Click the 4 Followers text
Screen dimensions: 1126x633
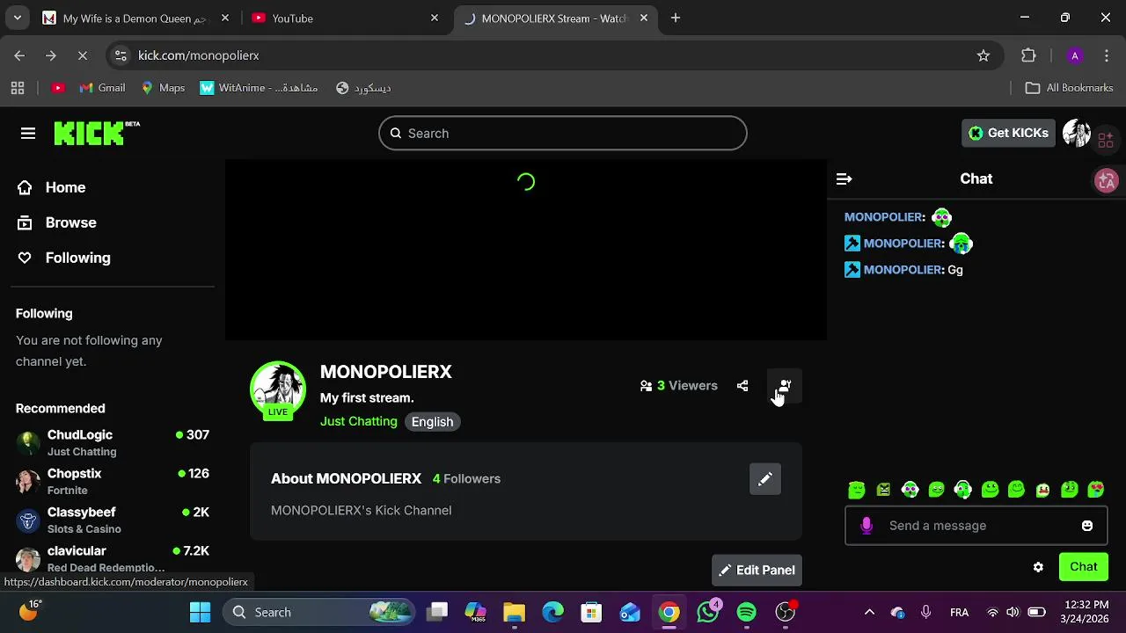466,479
